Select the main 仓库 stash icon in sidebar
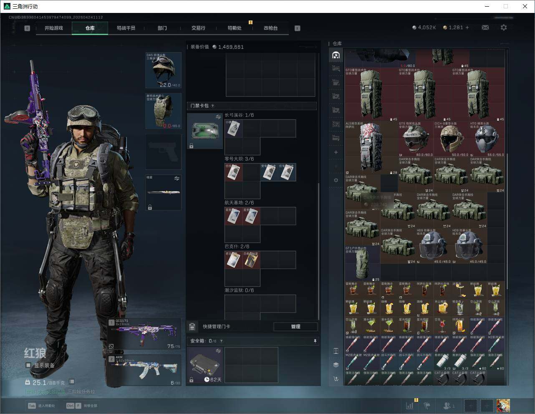Screen dimensions: 535x414 tap(336, 55)
